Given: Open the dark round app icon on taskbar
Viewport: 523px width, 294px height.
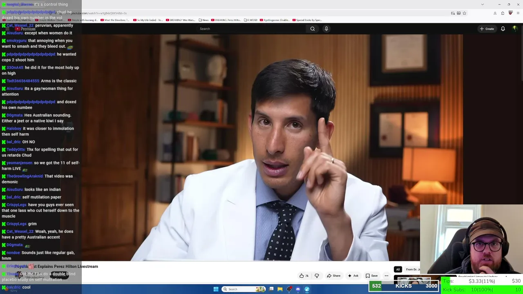Looking at the screenshot, I should [289, 289].
